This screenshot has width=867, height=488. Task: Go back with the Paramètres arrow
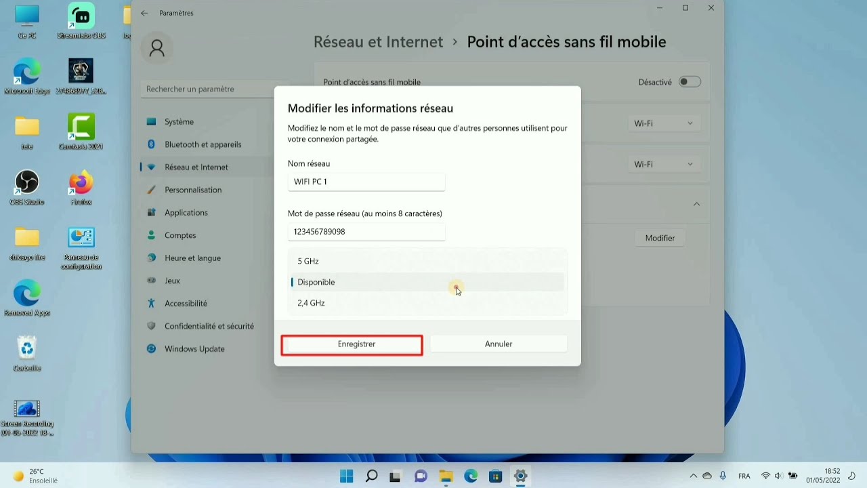(144, 13)
